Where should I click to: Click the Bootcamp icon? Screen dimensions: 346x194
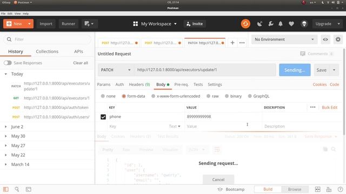click(220, 189)
